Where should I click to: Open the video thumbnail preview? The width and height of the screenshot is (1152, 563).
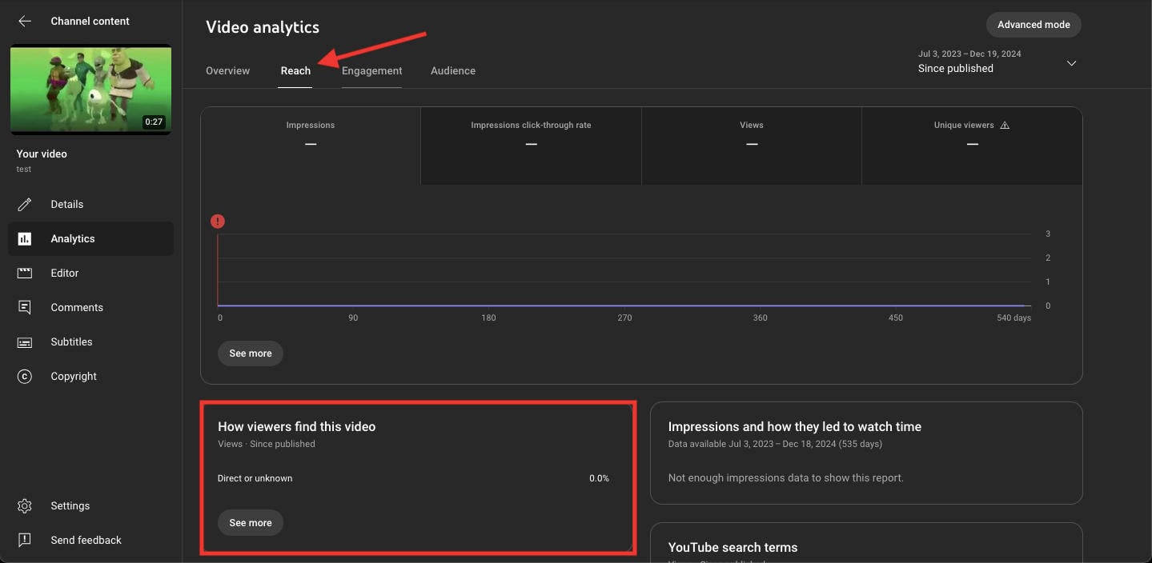coord(90,90)
